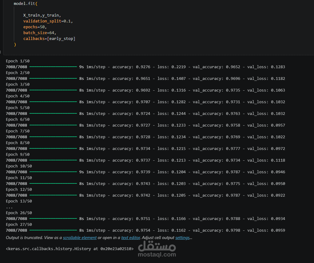314x263 pixels.
Task: Click the keras History object output line
Action: click(70, 249)
